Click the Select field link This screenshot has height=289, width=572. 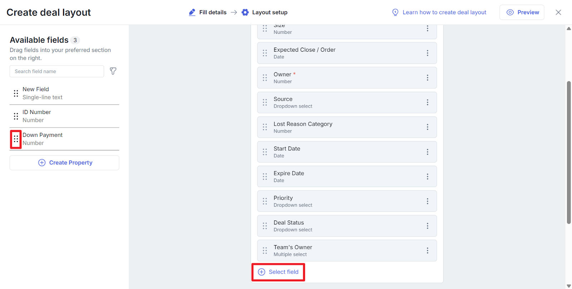[x=278, y=272]
